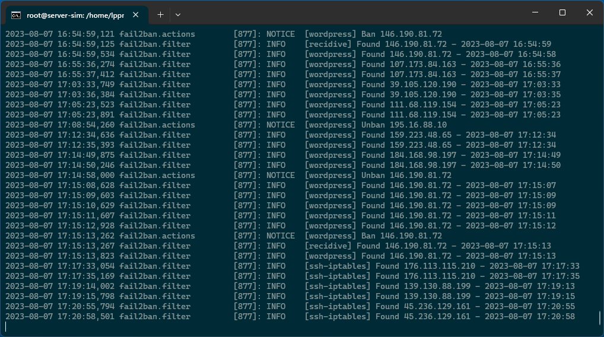
Task: Click the scrollbar thumb at the right edge
Action: [x=600, y=317]
